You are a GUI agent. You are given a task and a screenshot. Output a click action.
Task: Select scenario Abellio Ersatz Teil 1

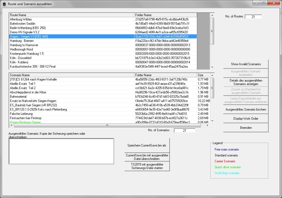click(x=109, y=84)
